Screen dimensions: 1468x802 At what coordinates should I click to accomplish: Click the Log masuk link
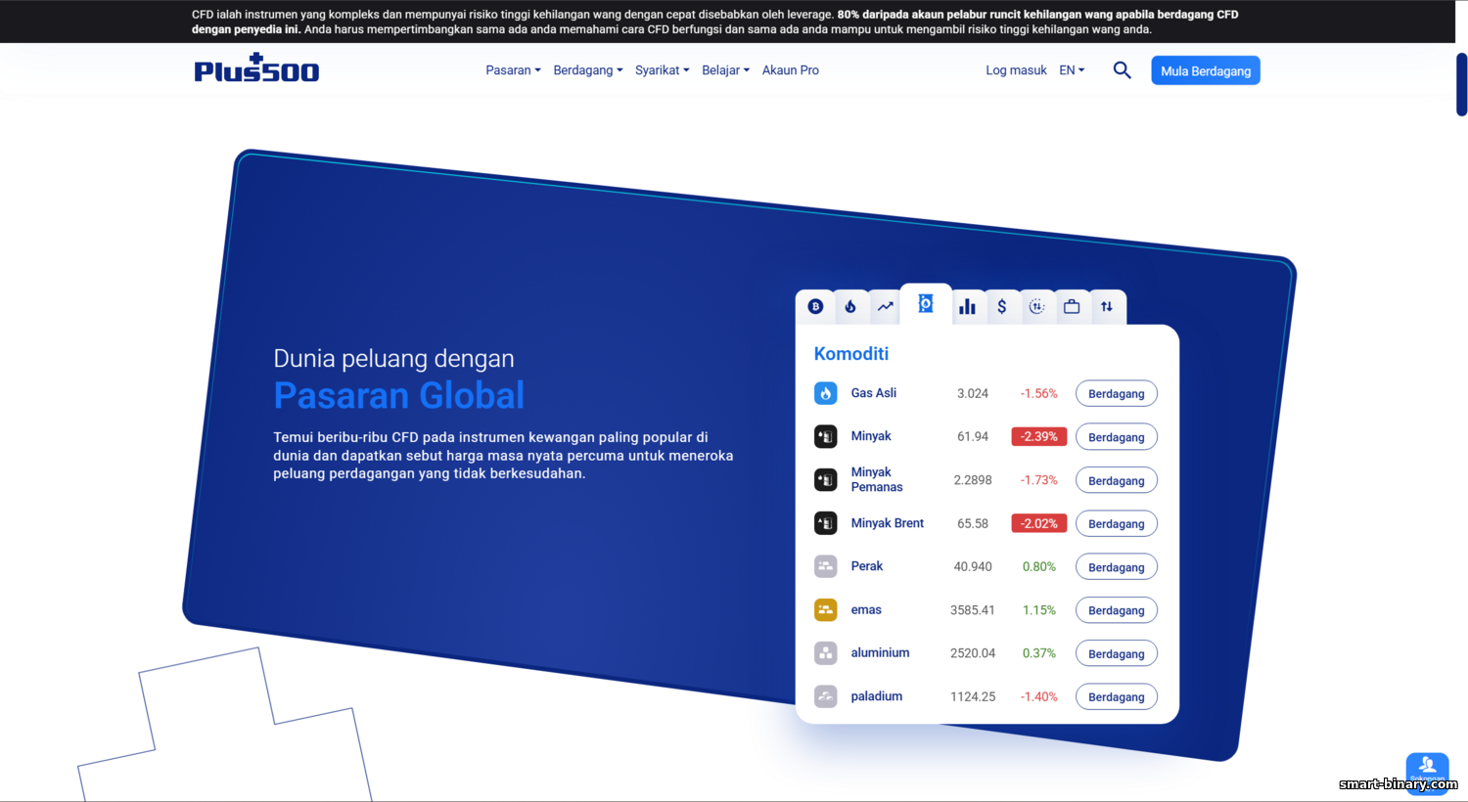point(1016,70)
